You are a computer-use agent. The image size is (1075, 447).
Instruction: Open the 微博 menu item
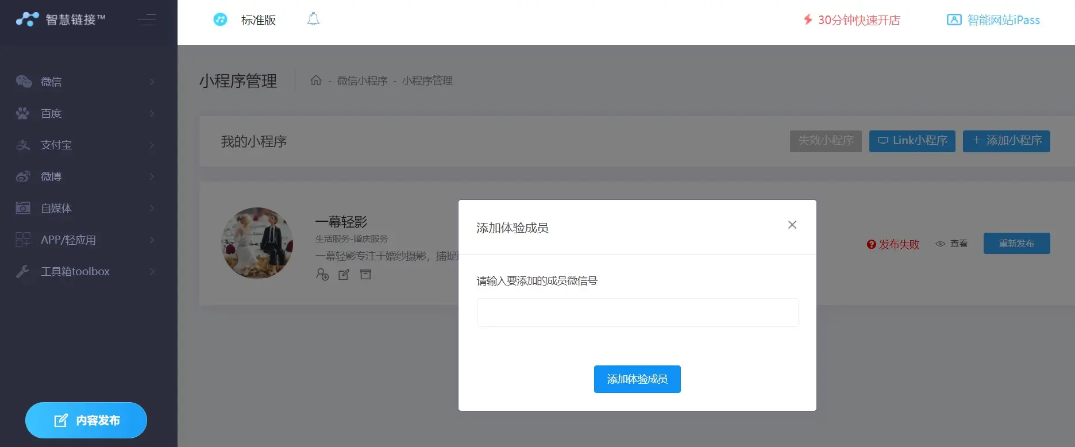86,176
